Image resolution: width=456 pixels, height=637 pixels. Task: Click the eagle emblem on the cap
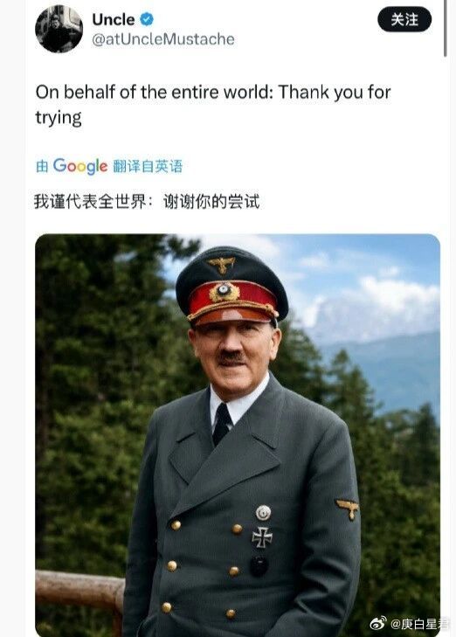coord(222,265)
